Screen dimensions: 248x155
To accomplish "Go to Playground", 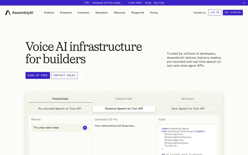I will click(138, 13).
